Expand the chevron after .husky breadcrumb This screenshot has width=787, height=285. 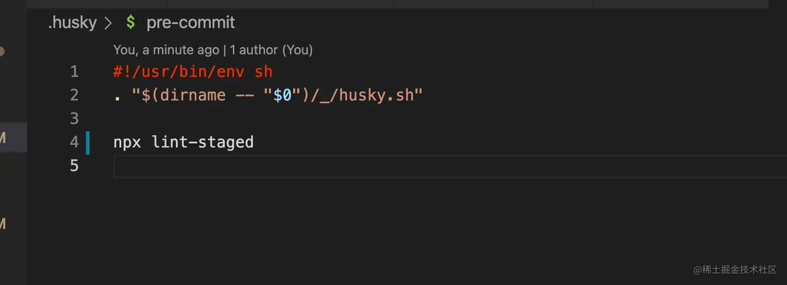coord(108,23)
